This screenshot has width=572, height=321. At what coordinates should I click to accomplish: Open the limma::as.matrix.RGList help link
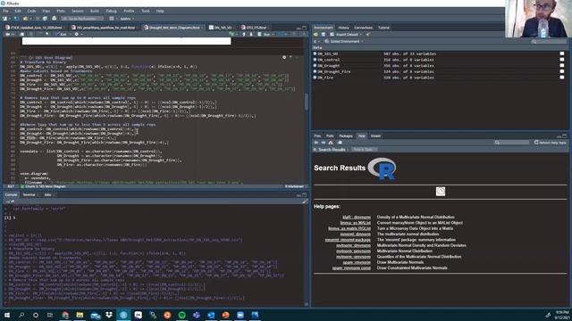[349, 228]
